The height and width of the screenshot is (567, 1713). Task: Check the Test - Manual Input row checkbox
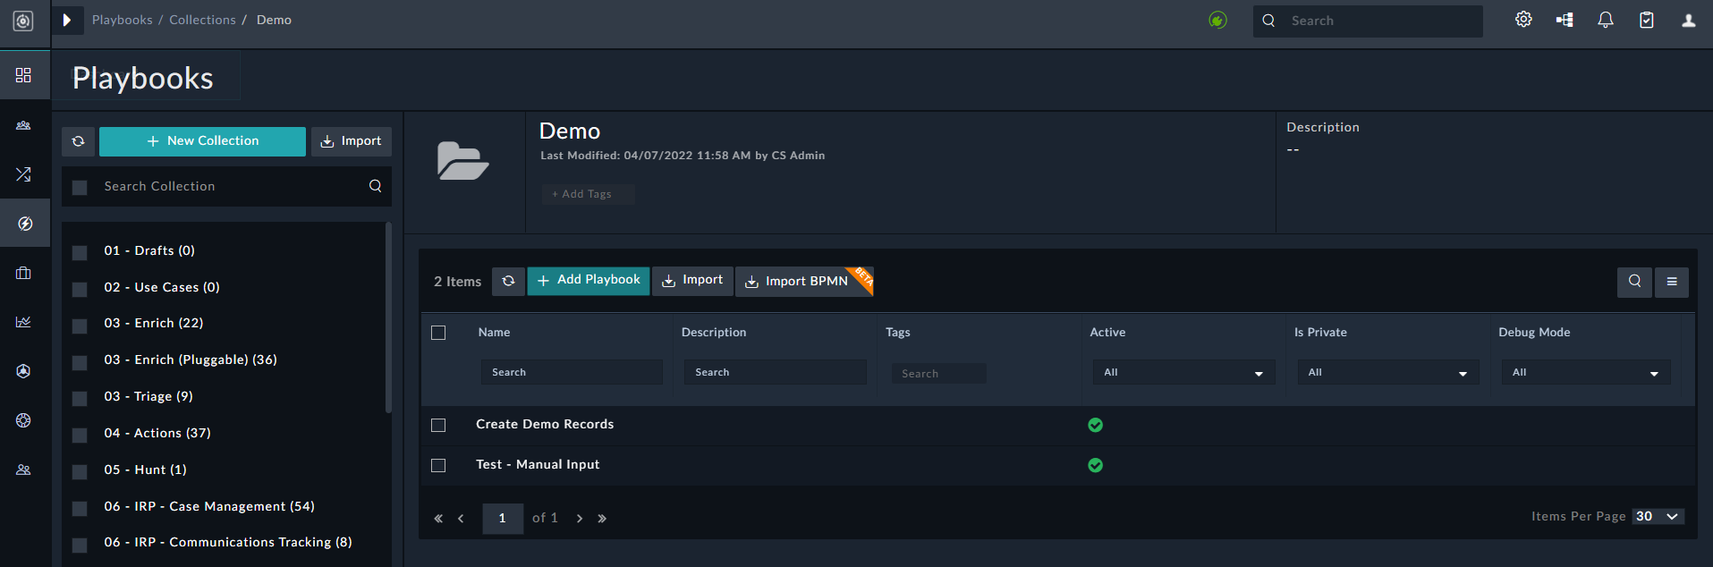[438, 465]
